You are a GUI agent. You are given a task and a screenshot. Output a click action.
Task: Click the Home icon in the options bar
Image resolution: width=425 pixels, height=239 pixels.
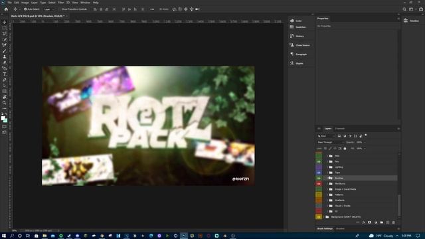click(x=6, y=9)
